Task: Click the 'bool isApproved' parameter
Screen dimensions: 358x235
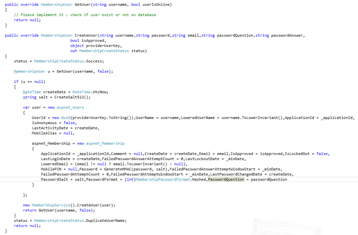Action: point(85,40)
